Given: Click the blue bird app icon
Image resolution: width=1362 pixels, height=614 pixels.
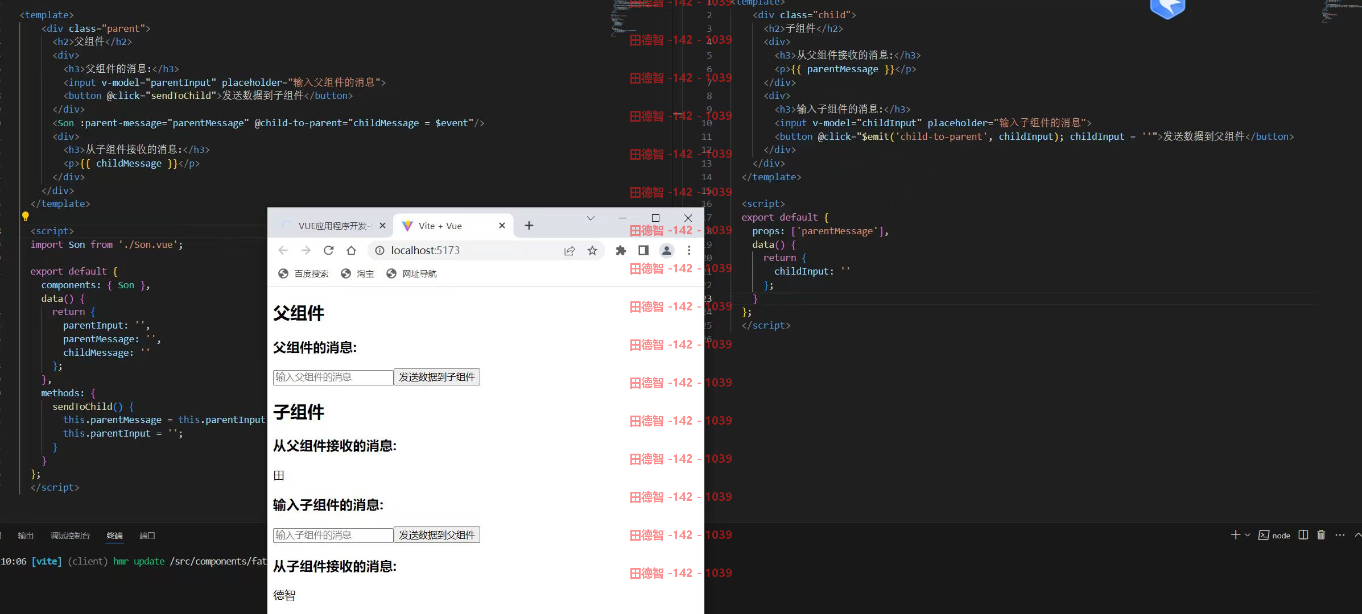Looking at the screenshot, I should (1167, 8).
